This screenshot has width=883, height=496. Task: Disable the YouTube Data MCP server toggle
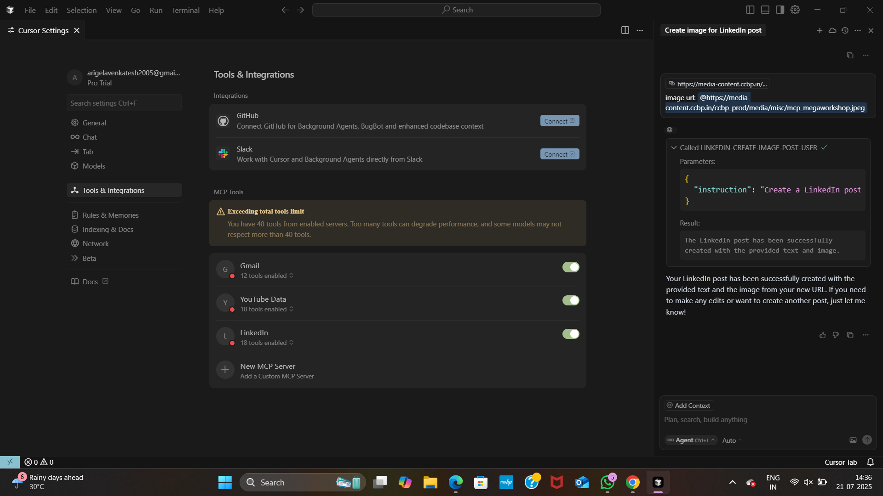tap(571, 300)
